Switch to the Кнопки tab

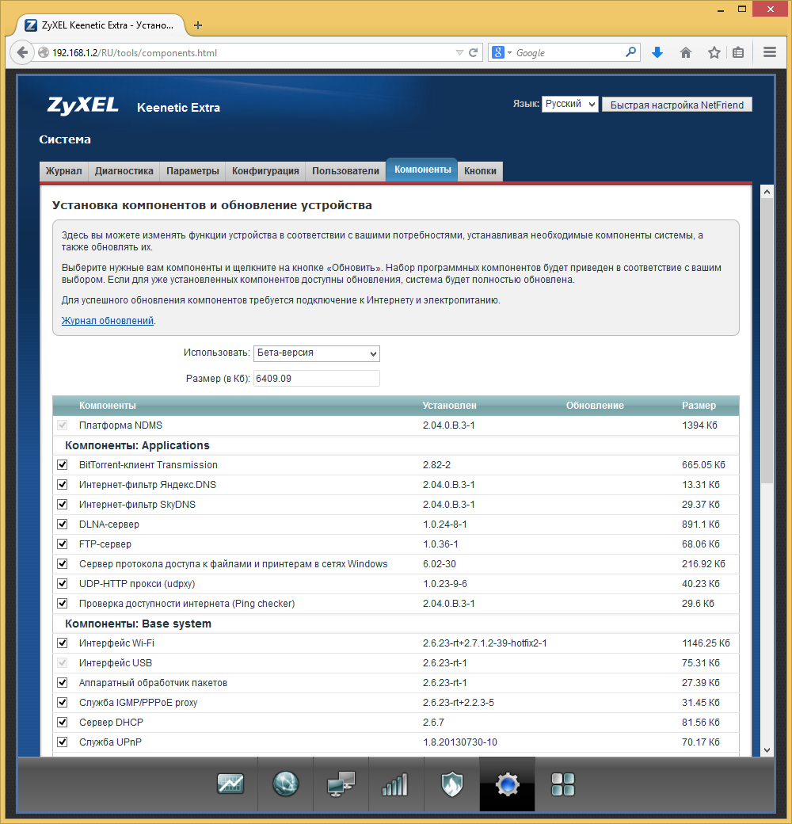tap(480, 171)
